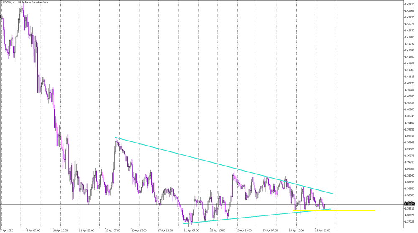Click the 1.42420 price level label
This screenshot has width=418, height=233.
click(x=410, y=17)
